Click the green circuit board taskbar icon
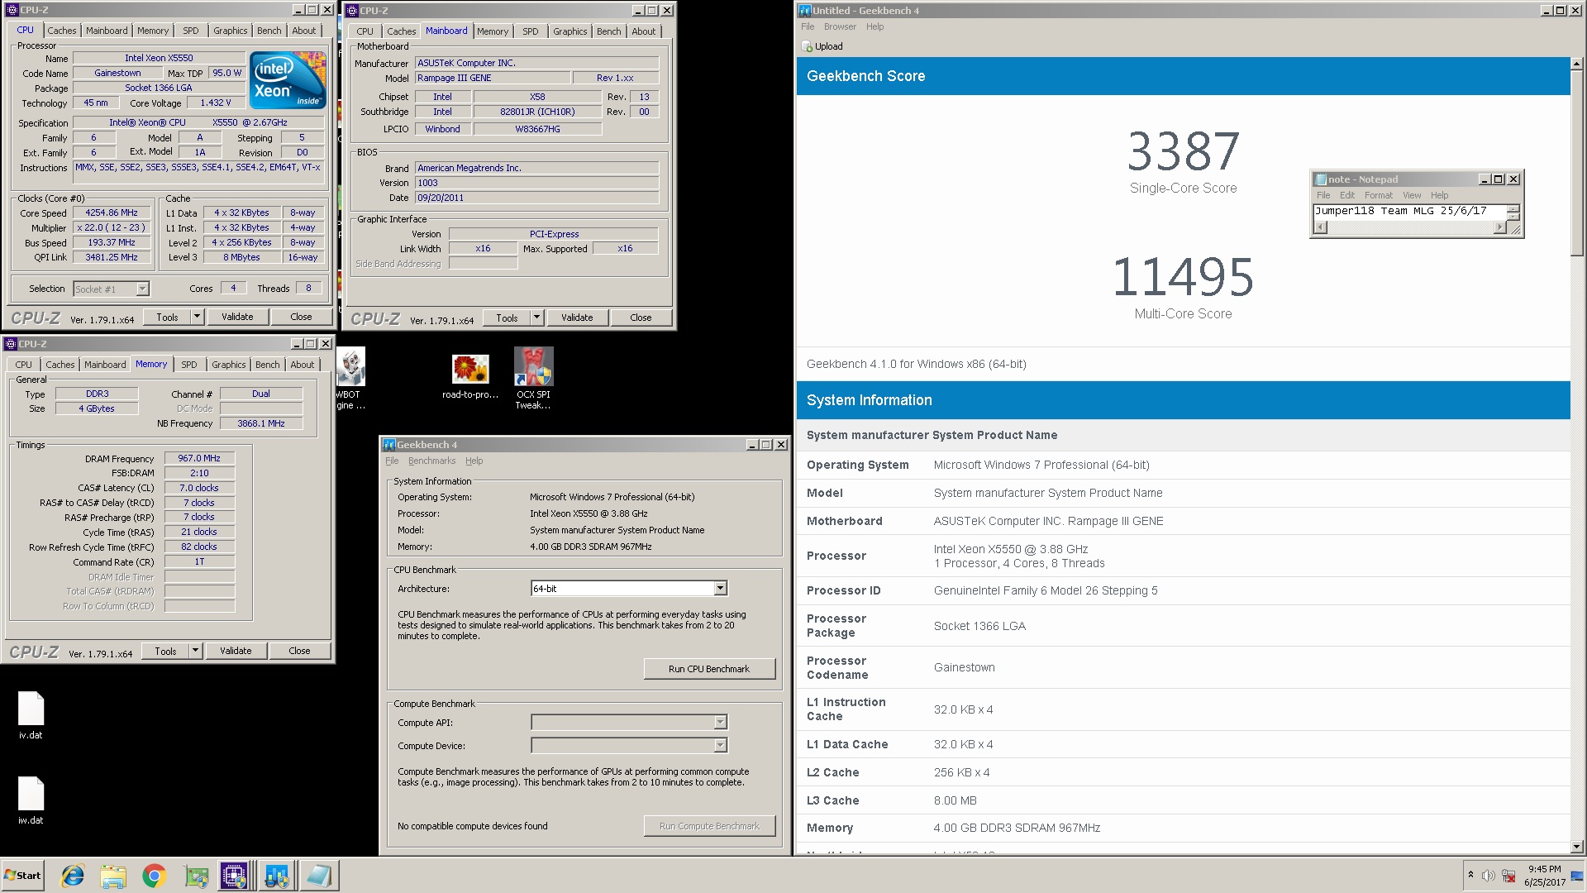The image size is (1587, 893). point(196,876)
